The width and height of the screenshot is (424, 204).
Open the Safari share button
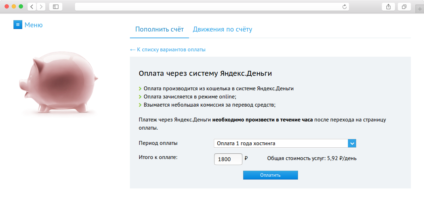click(388, 7)
